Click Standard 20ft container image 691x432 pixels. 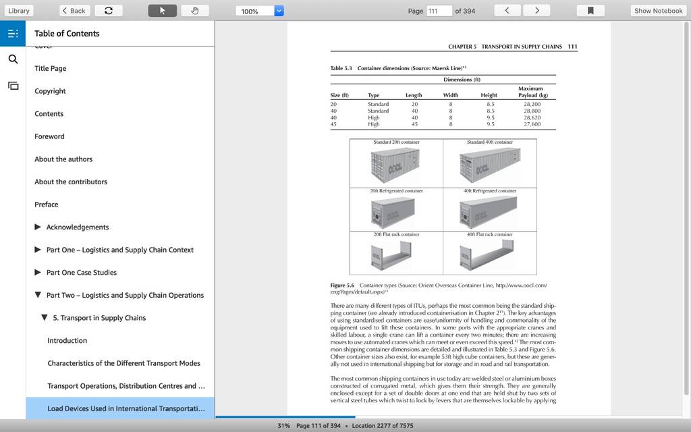pos(395,165)
